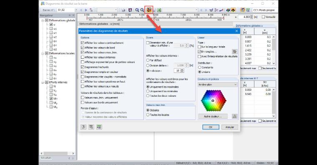Toggle Afficher les valeurs de bord
317x165 pixels.
click(x=83, y=47)
